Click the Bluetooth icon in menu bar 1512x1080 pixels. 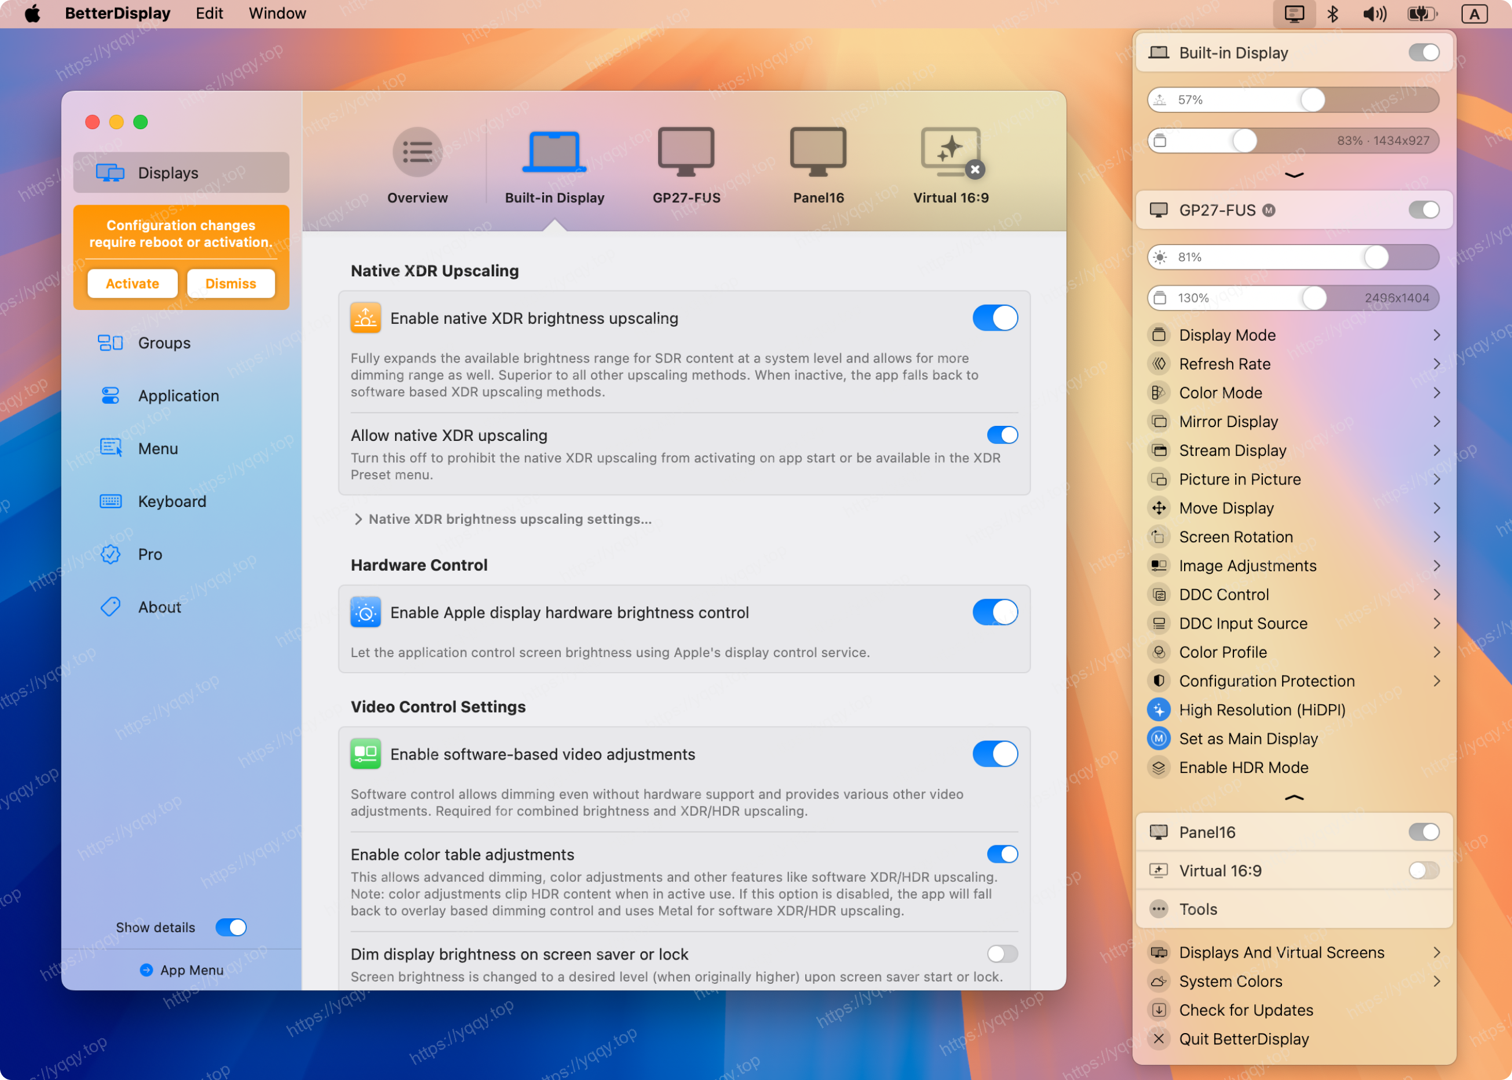pyautogui.click(x=1332, y=14)
